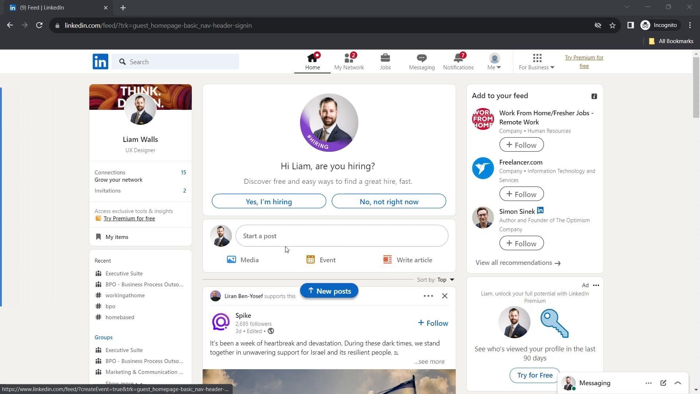
Task: Click Yes, I'm hiring button
Action: click(x=269, y=201)
